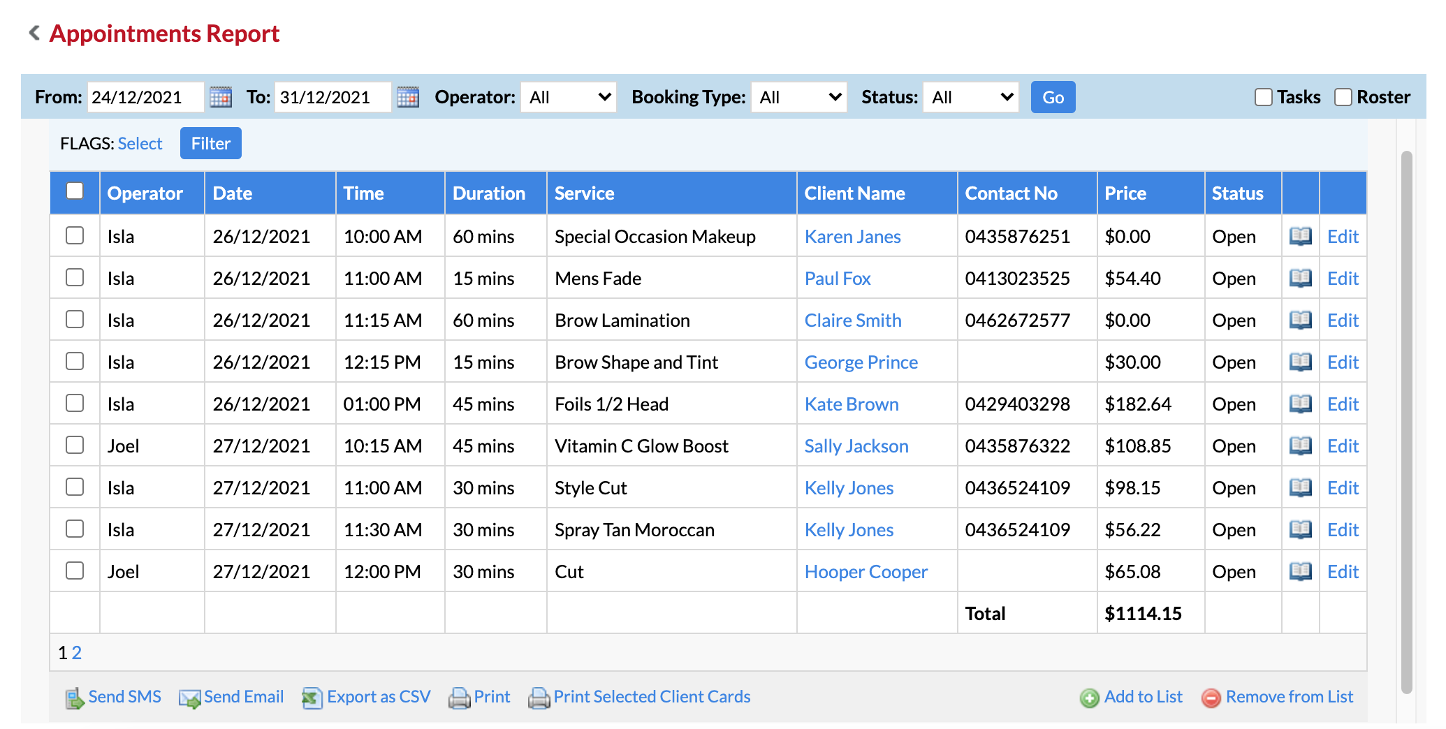Open client card icon for Kate Brown
Screen dimensions: 1446x729
pyautogui.click(x=1300, y=404)
